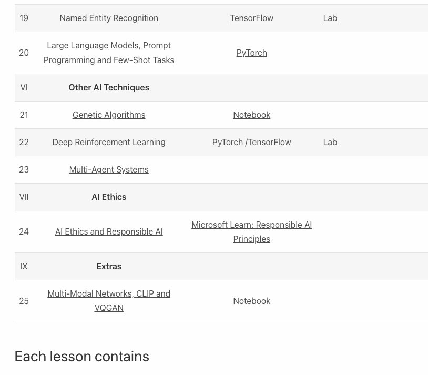Open PyTorch link for Deep Reinforcement Learning
Image resolution: width=428 pixels, height=375 pixels.
click(227, 142)
